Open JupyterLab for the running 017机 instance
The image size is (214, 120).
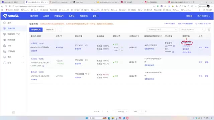point(187,43)
